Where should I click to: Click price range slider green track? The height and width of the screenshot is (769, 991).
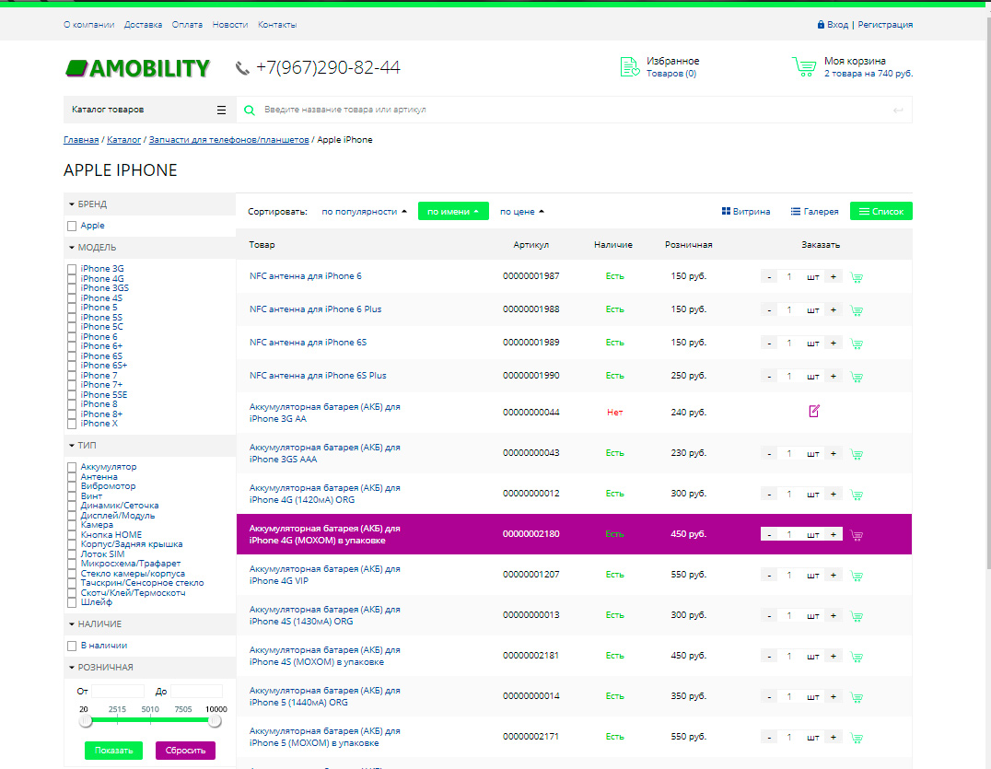(x=150, y=719)
